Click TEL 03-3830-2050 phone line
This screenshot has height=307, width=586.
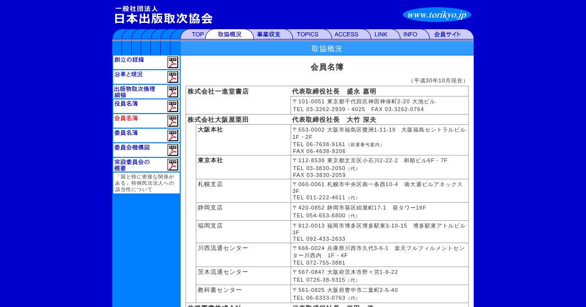(325, 168)
